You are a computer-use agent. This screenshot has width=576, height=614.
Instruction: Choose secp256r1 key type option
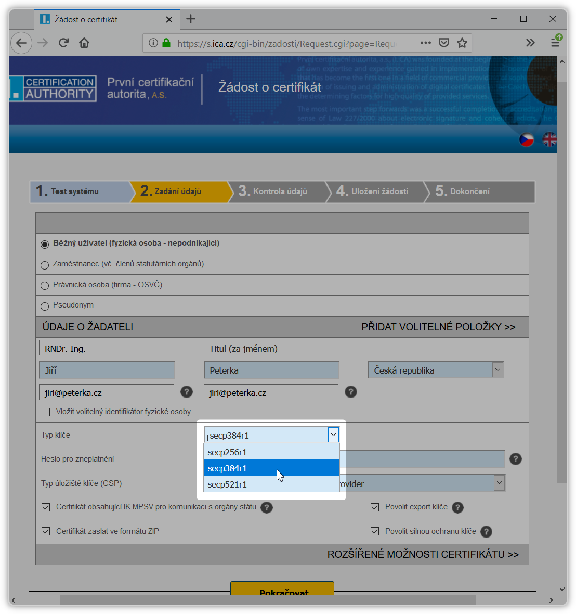pyautogui.click(x=271, y=452)
